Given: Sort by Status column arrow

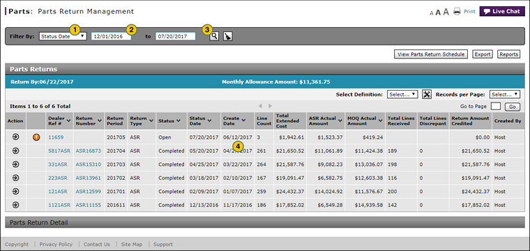Looking at the screenshot, I should [178, 121].
